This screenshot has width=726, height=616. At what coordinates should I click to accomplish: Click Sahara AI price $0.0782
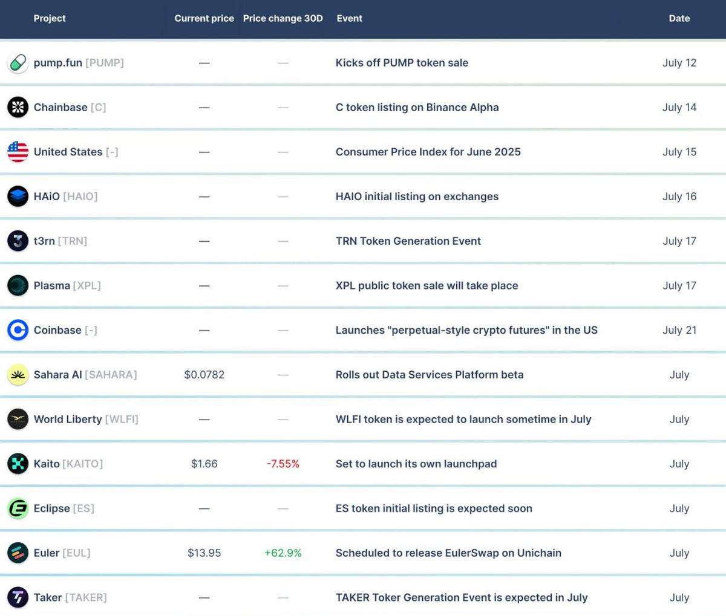204,375
